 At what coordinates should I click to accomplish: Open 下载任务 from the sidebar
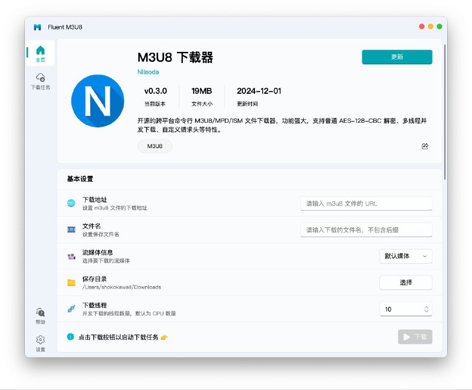[x=40, y=79]
